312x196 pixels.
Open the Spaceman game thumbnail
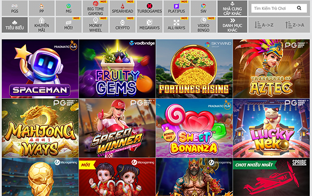[x=40, y=69]
